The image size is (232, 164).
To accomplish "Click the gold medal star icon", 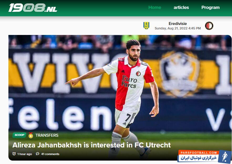I will pyautogui.click(x=31, y=135).
